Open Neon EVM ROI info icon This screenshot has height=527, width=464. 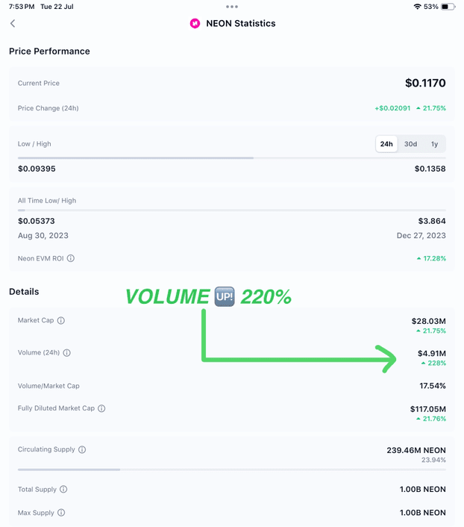[71, 258]
